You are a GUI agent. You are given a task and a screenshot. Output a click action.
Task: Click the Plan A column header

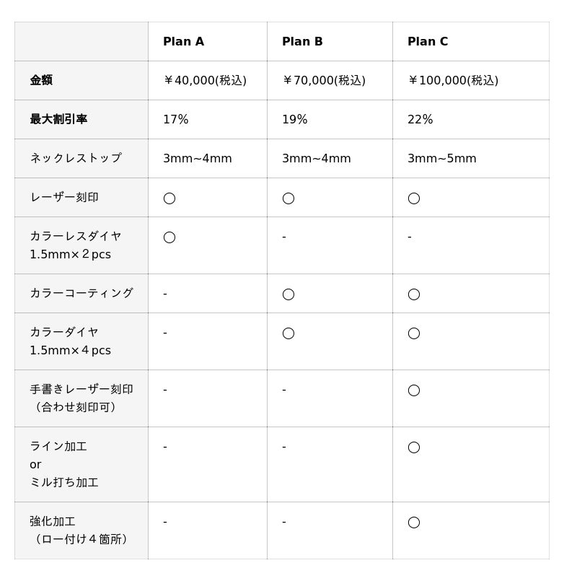(183, 42)
